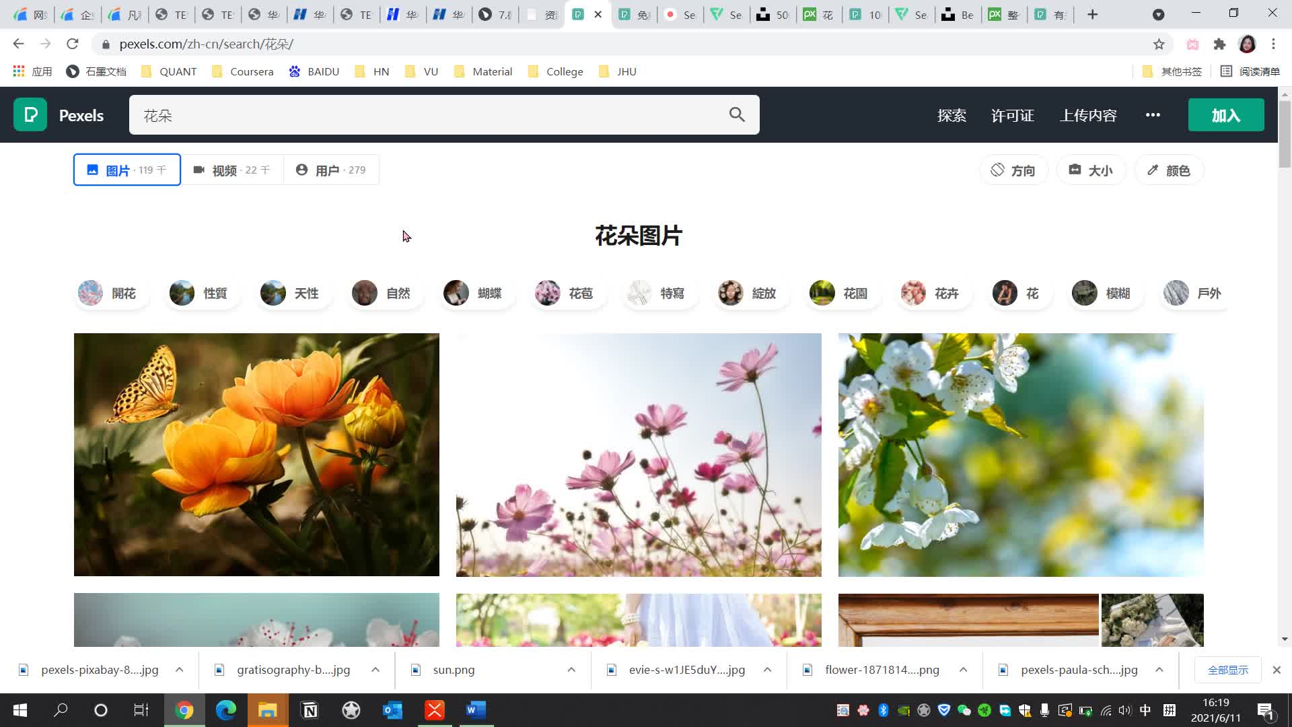The image size is (1292, 727).
Task: Expand options for flower-1871814 download
Action: (963, 670)
